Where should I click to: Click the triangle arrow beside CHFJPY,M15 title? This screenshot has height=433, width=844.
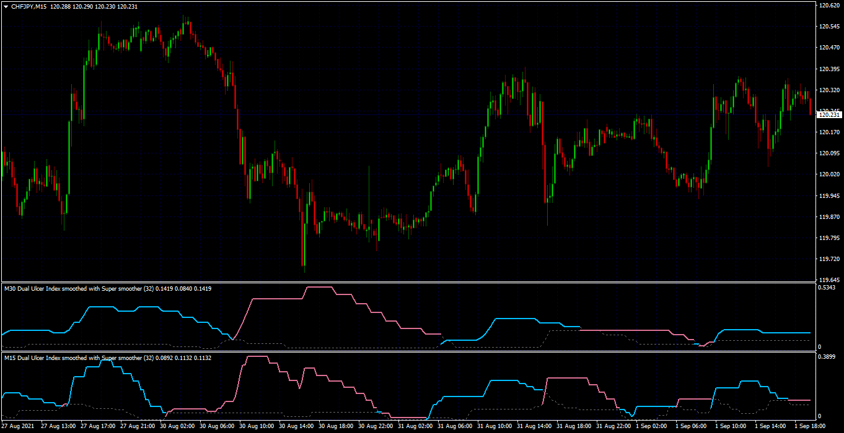pos(6,6)
